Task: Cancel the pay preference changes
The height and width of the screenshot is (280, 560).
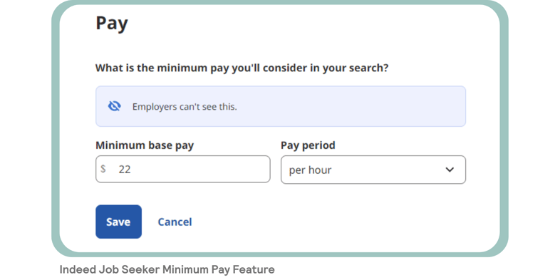Action: click(x=175, y=222)
